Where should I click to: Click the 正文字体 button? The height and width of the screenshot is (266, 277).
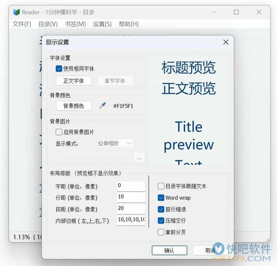pos(74,81)
